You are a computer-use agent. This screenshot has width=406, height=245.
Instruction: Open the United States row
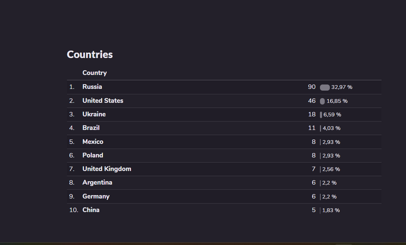[x=102, y=101]
